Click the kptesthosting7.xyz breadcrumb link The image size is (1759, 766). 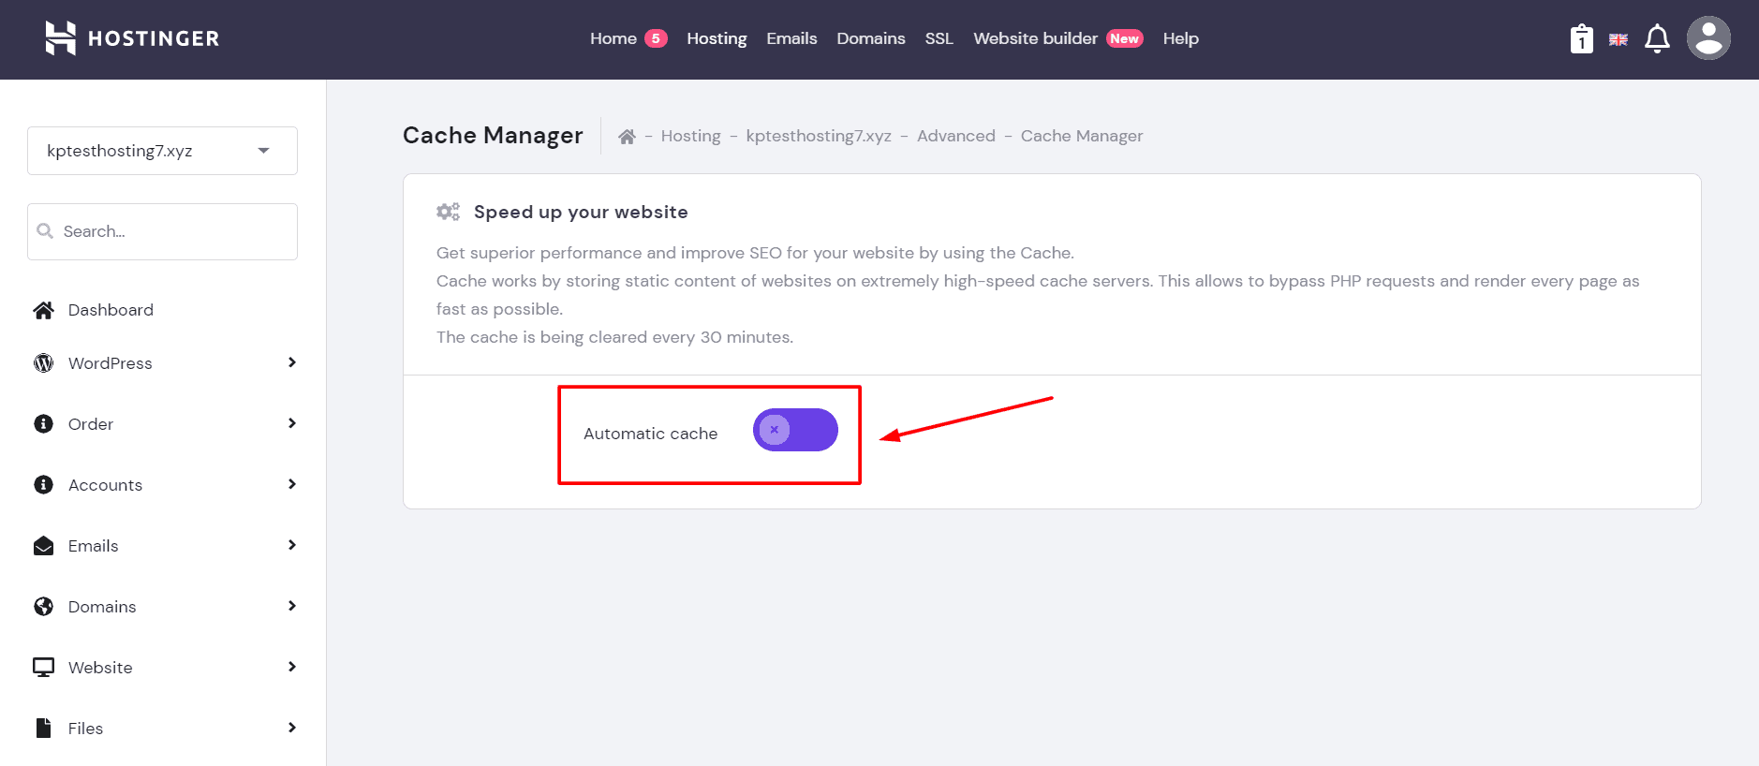coord(819,136)
